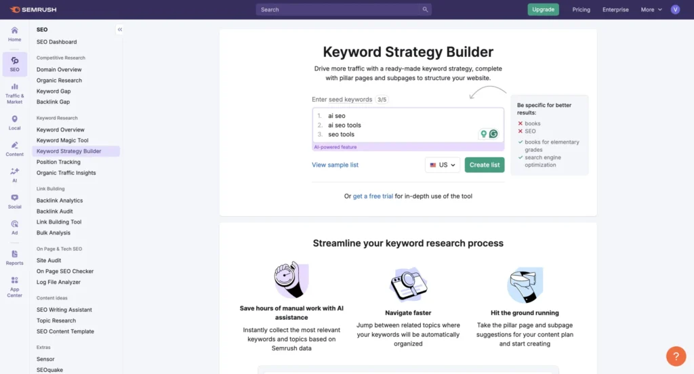Open Backlink Audit in sidebar
Image resolution: width=694 pixels, height=374 pixels.
pos(54,211)
